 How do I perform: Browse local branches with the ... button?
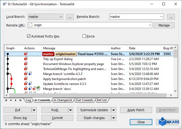(70, 17)
